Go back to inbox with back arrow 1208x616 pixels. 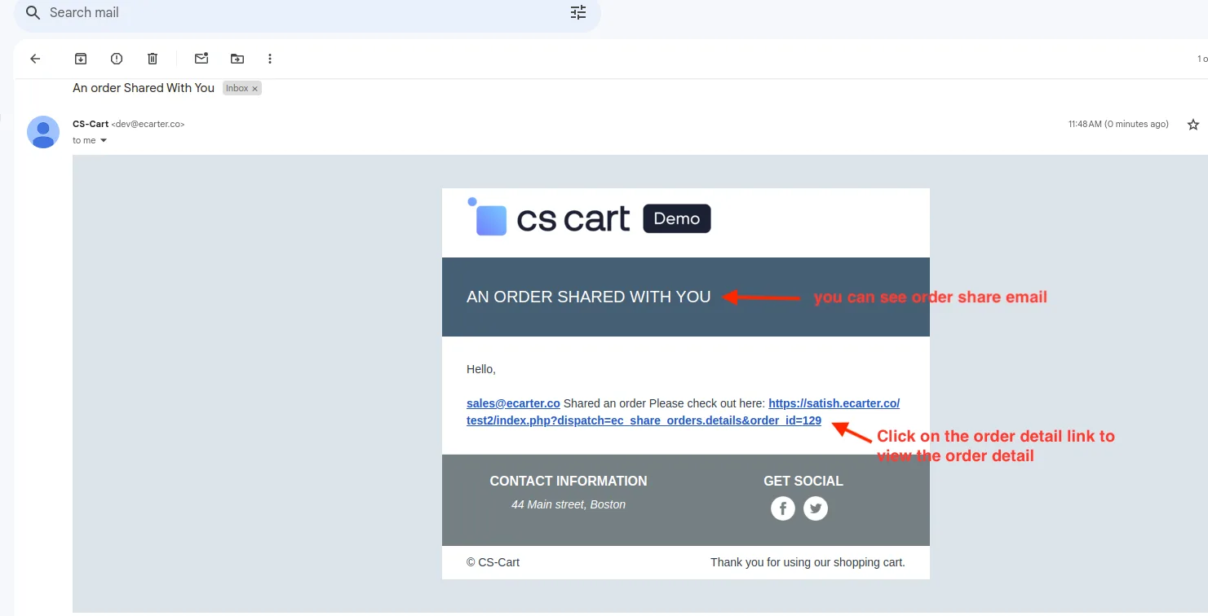click(x=35, y=59)
